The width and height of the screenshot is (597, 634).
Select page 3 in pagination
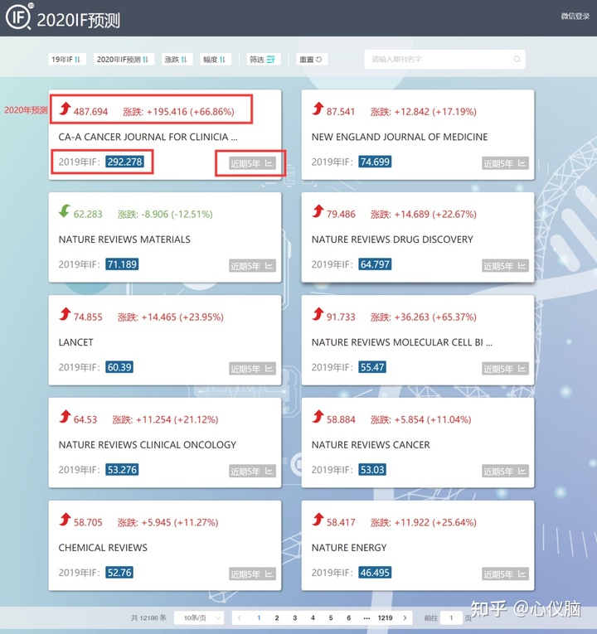(x=295, y=617)
